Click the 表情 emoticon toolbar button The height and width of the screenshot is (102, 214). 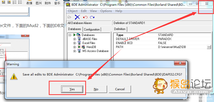tap(29, 3)
